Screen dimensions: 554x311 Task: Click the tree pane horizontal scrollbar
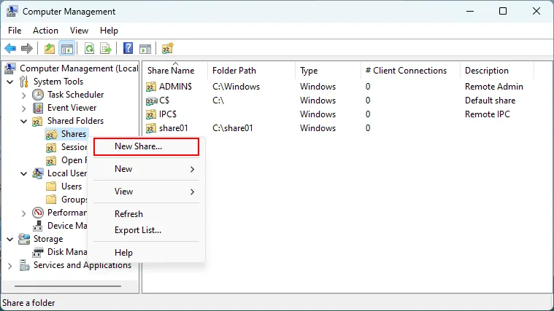pyautogui.click(x=68, y=286)
